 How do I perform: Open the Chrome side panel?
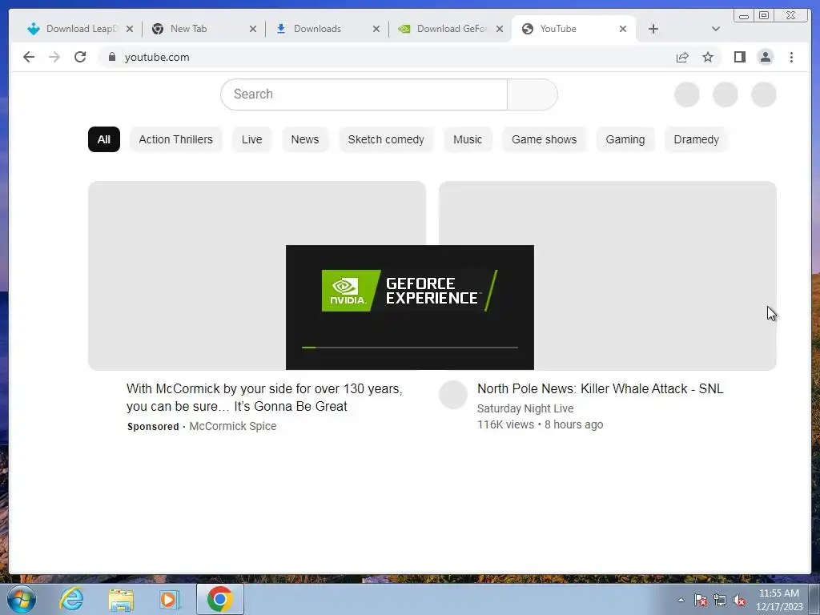pos(739,57)
